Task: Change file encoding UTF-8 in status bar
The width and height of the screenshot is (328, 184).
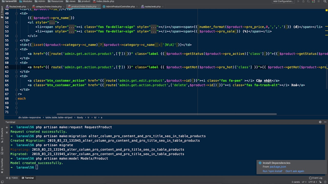Action: point(313,182)
